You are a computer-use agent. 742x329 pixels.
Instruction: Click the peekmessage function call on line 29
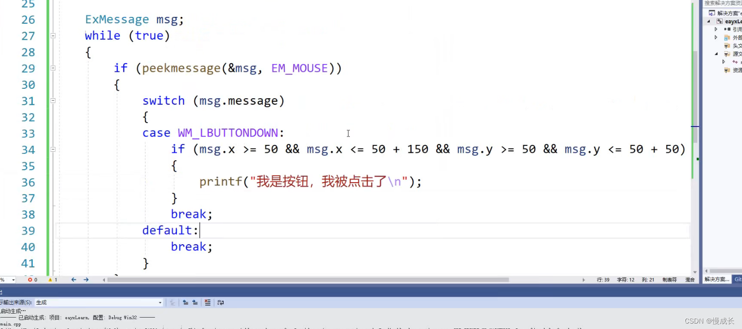tap(181, 68)
